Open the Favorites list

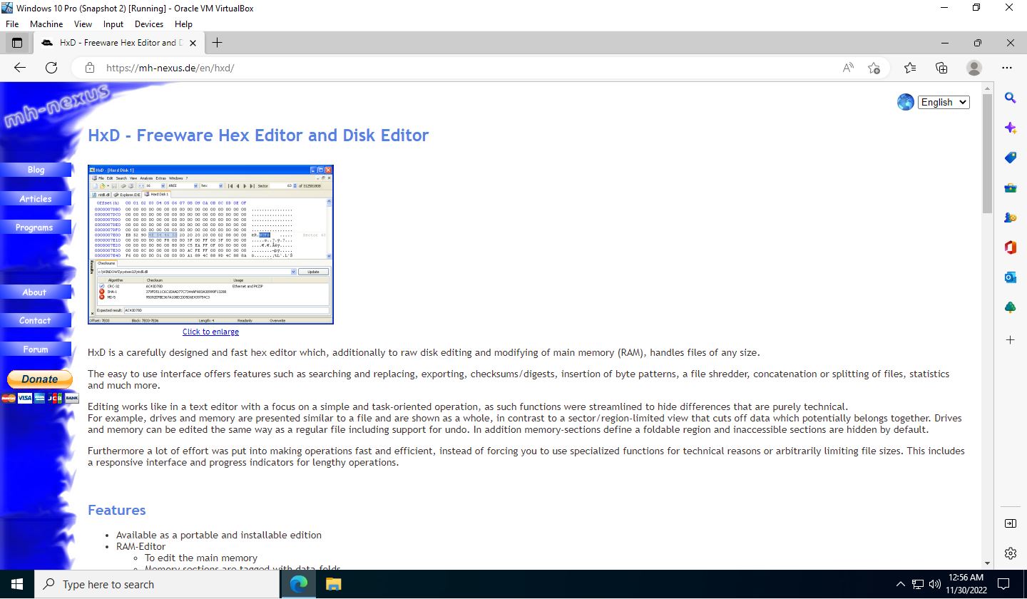pyautogui.click(x=910, y=68)
